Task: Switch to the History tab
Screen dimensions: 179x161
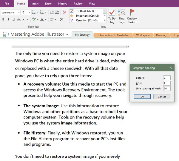Action: (x=63, y=4)
